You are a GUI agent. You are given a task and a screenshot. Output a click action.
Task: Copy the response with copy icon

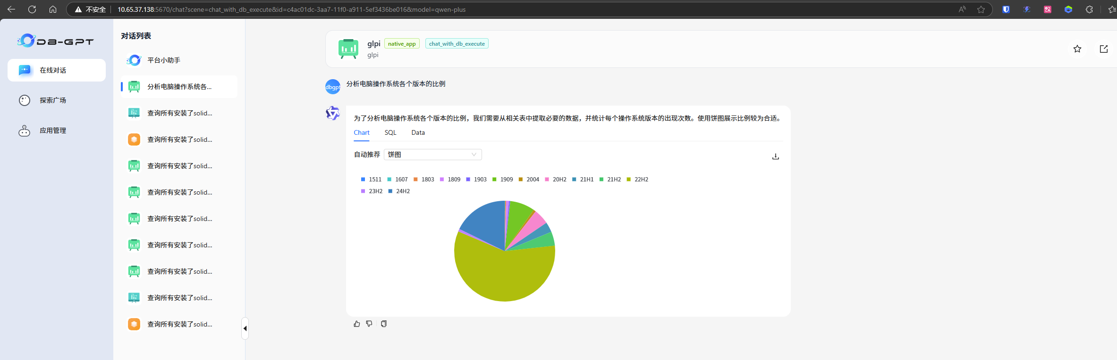point(384,324)
